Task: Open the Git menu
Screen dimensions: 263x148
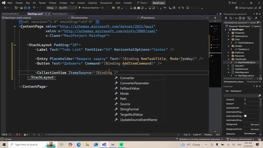Action: click(x=34, y=3)
